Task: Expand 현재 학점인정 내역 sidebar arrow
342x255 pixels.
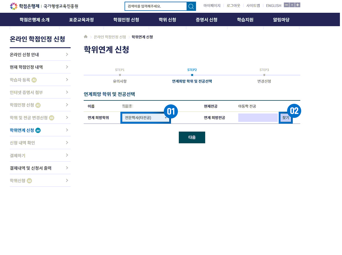Action: [x=67, y=67]
